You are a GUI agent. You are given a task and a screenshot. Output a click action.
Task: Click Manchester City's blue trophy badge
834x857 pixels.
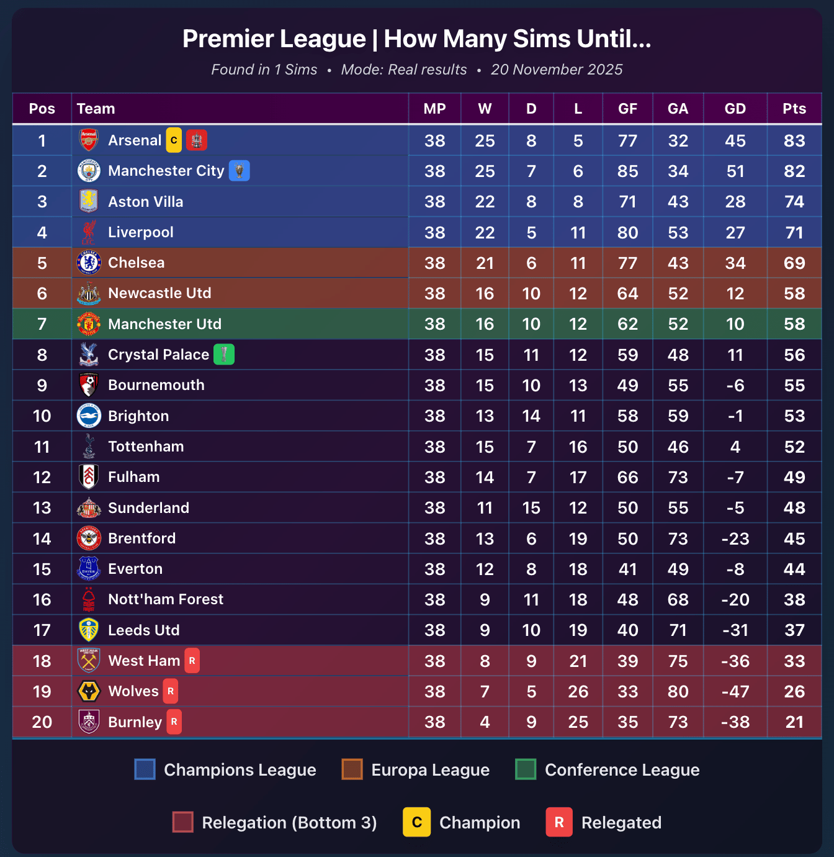click(x=239, y=171)
